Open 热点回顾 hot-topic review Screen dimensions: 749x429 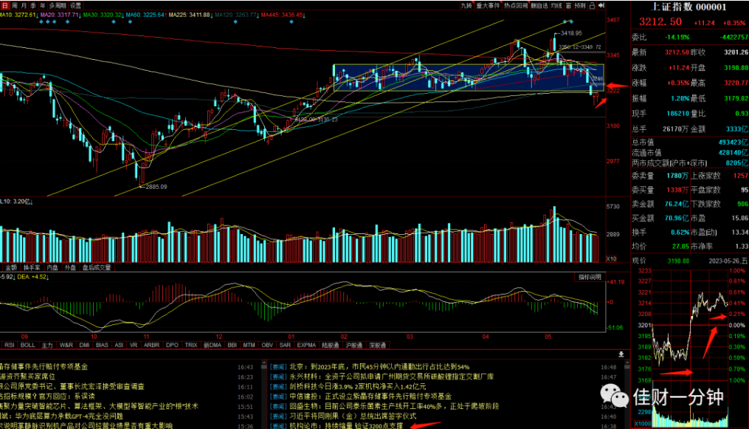[x=516, y=5]
